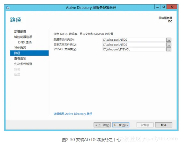Go to 部署配置 step
The height and width of the screenshot is (145, 181).
coord(20,31)
